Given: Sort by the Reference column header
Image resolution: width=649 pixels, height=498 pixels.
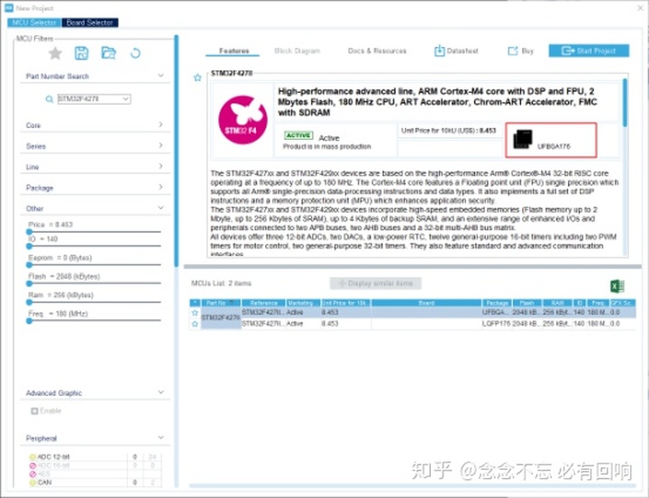Looking at the screenshot, I should point(263,303).
